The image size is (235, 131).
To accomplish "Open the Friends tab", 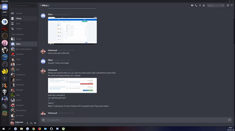I will tap(24, 29).
